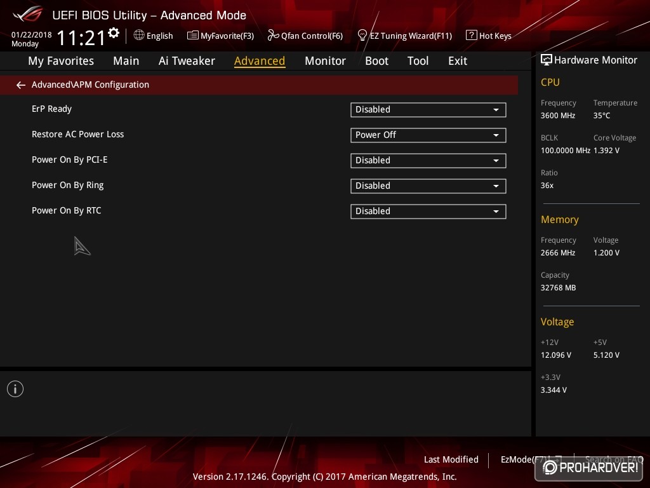Image resolution: width=650 pixels, height=488 pixels.
Task: Click the Hardware Monitor display icon
Action: (547, 60)
